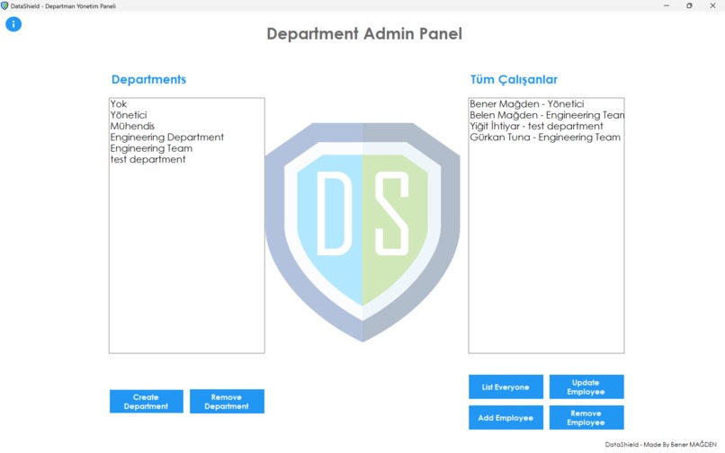The width and height of the screenshot is (725, 453).
Task: Close the DataShield window
Action: coord(712,5)
